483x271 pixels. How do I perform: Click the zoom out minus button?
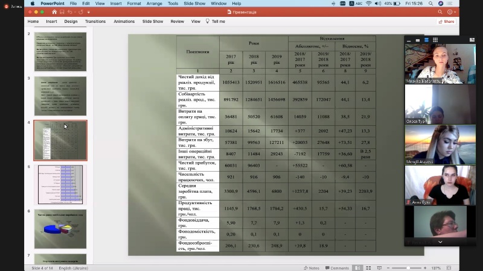[388, 268]
